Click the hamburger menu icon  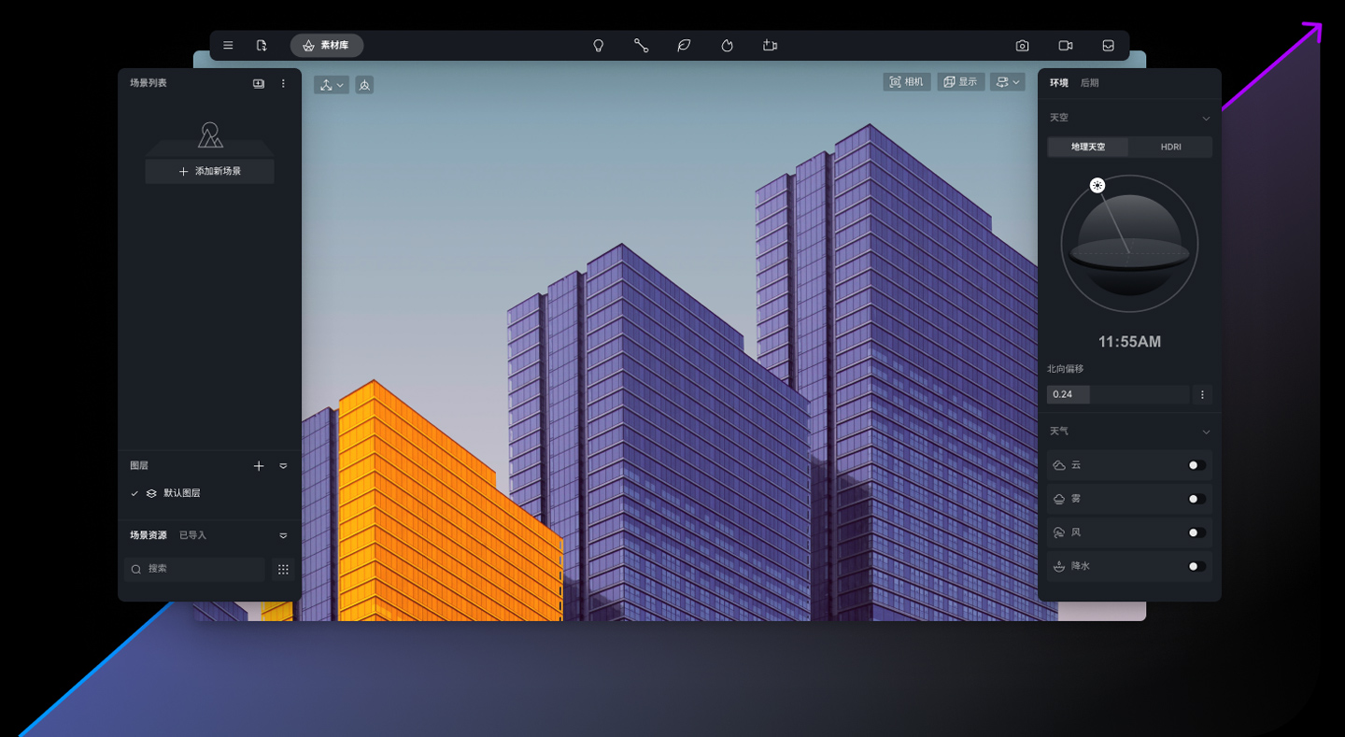click(x=228, y=46)
